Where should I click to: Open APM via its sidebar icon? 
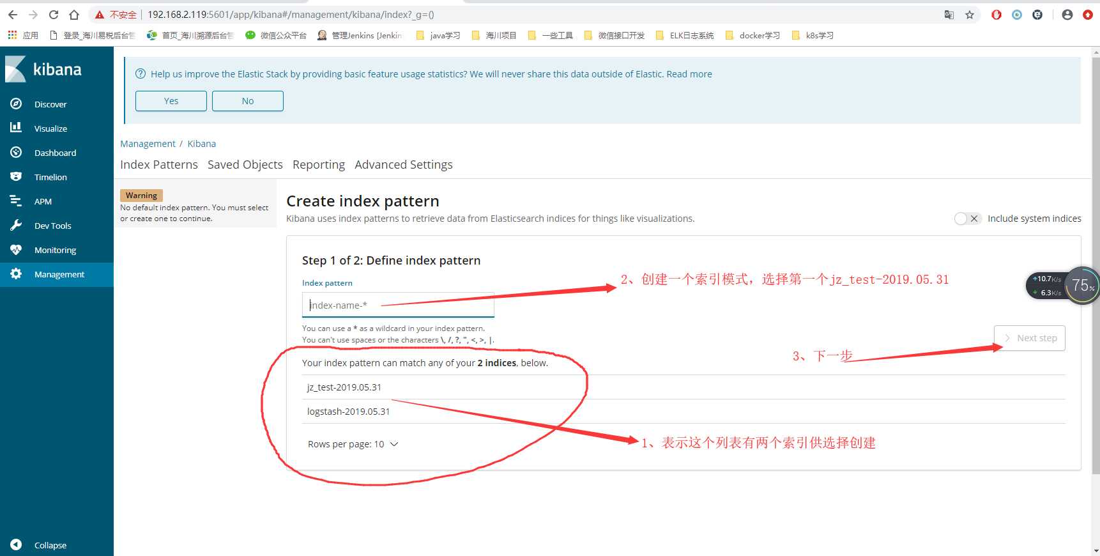pyautogui.click(x=16, y=201)
